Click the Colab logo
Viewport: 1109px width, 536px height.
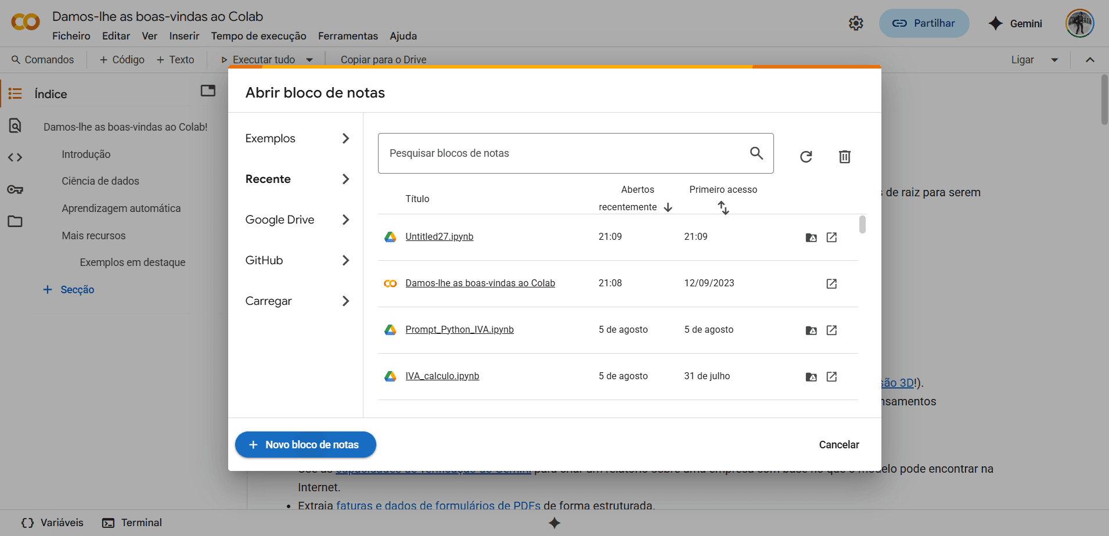[26, 22]
